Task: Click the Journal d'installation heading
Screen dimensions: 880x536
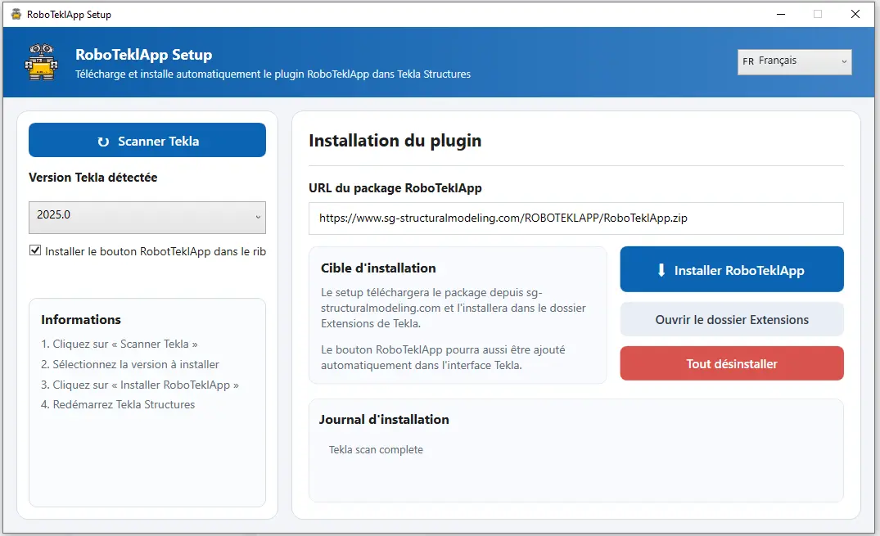Action: tap(383, 419)
